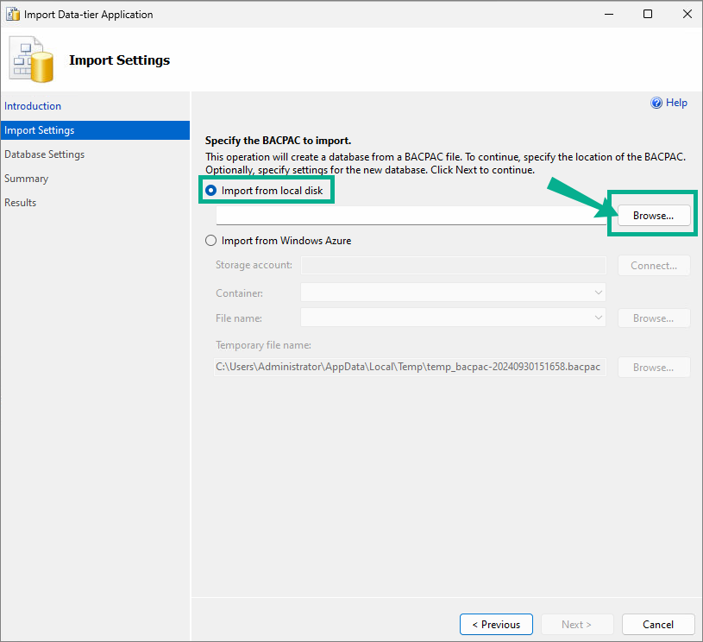The height and width of the screenshot is (642, 703).
Task: Click the Previous button
Action: (x=496, y=625)
